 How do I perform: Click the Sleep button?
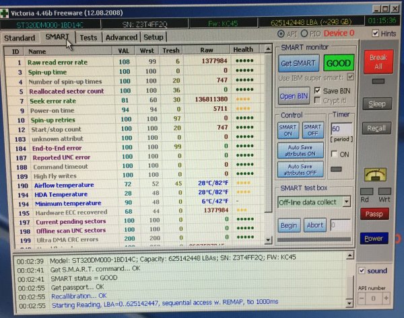coord(377,104)
